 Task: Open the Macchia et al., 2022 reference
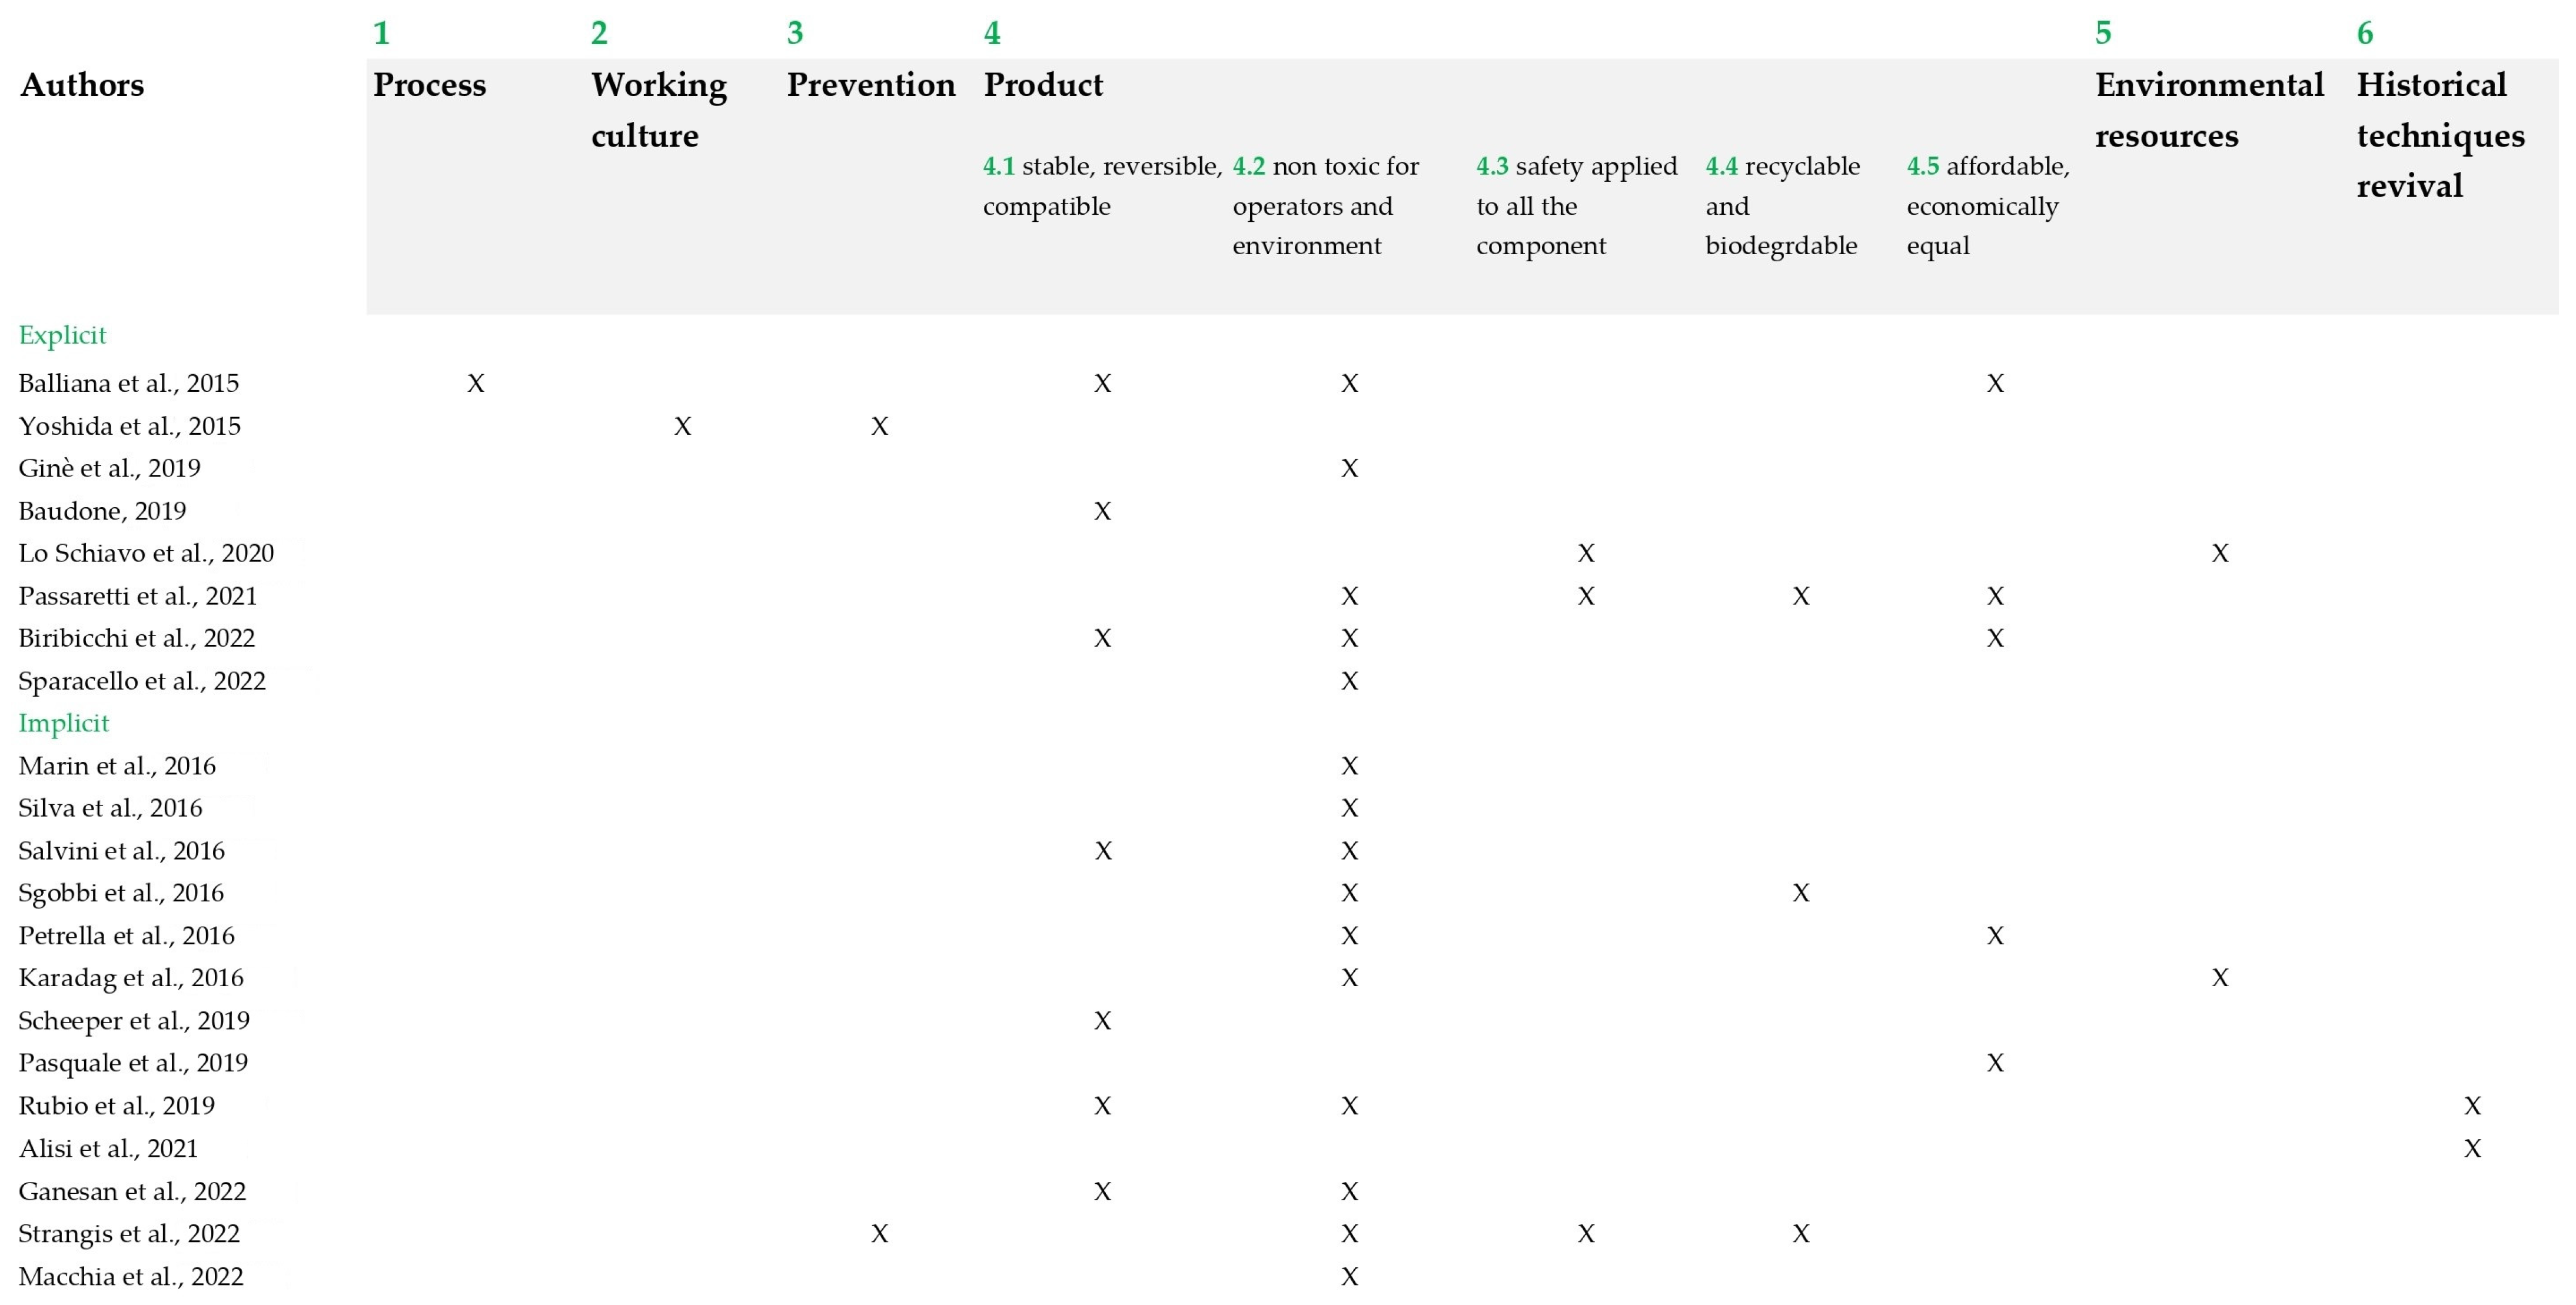tap(130, 1277)
